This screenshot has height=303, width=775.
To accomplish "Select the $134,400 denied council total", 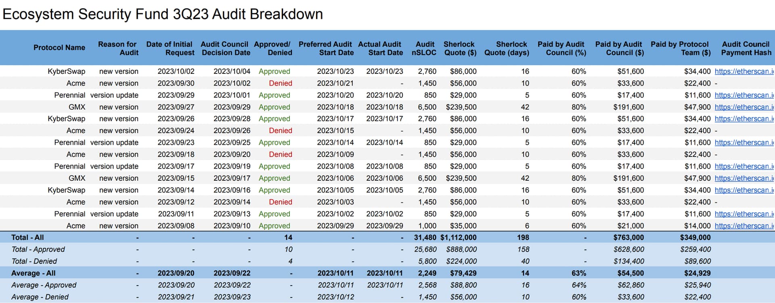I will click(628, 261).
